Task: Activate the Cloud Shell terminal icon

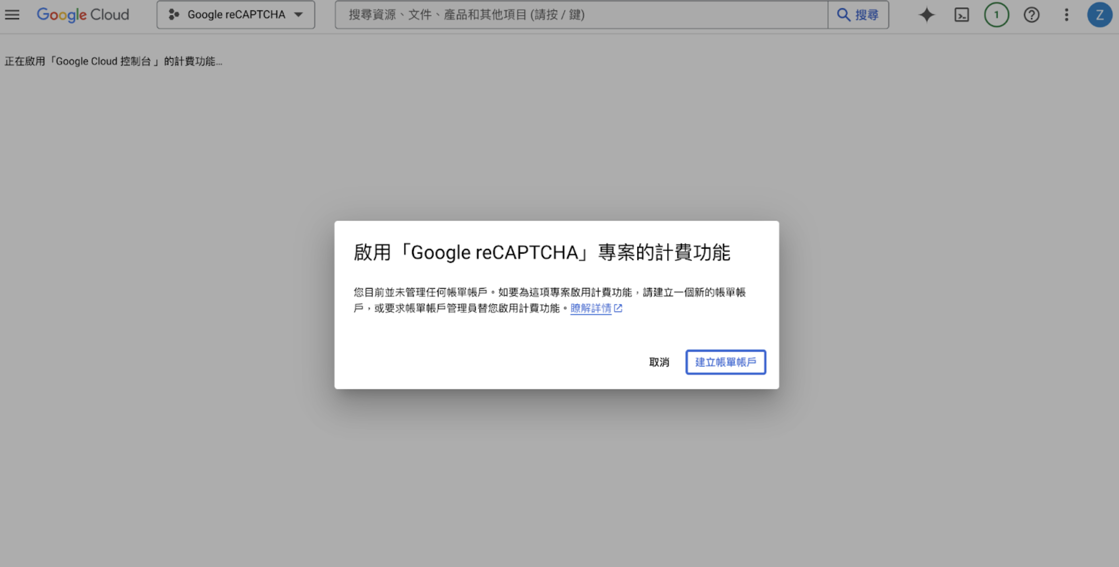Action: coord(962,15)
